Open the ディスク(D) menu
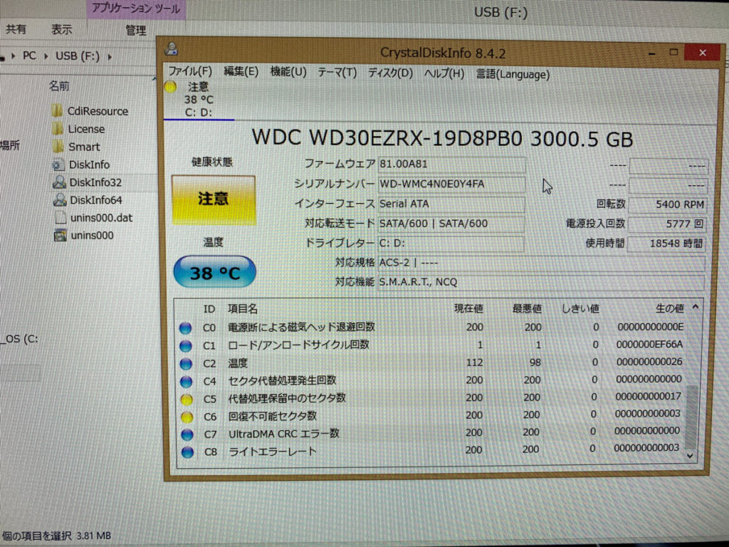The height and width of the screenshot is (547, 729). pos(390,73)
